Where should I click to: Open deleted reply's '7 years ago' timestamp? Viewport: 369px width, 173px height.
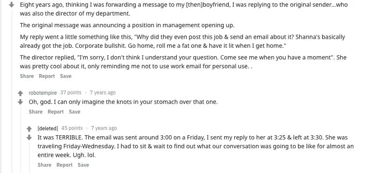click(104, 128)
